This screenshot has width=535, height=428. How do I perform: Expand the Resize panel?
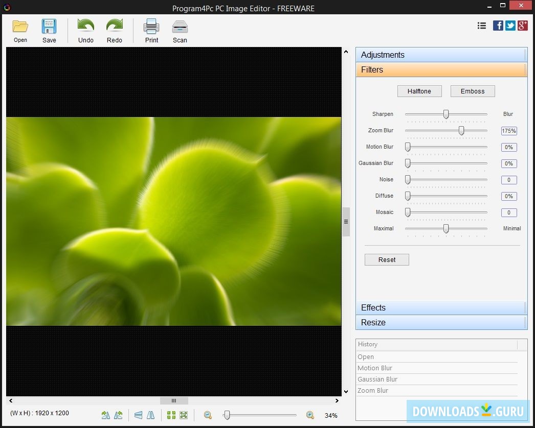[441, 322]
